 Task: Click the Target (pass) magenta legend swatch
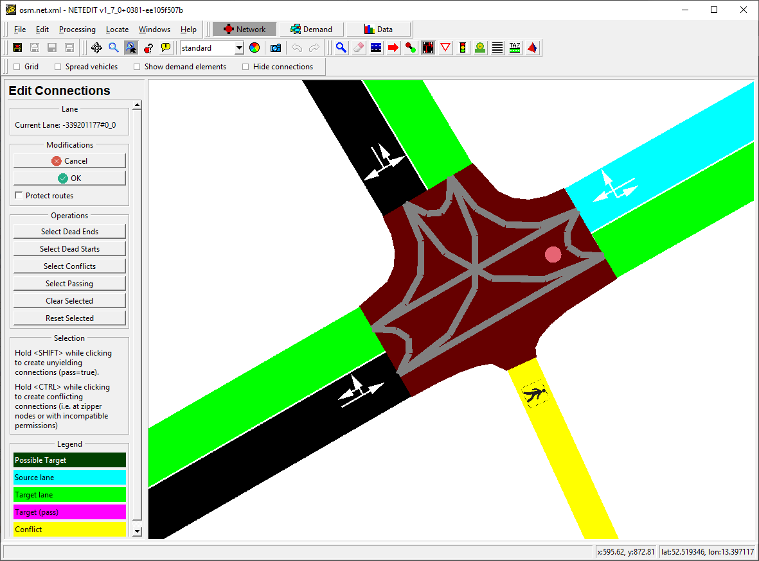pyautogui.click(x=69, y=512)
